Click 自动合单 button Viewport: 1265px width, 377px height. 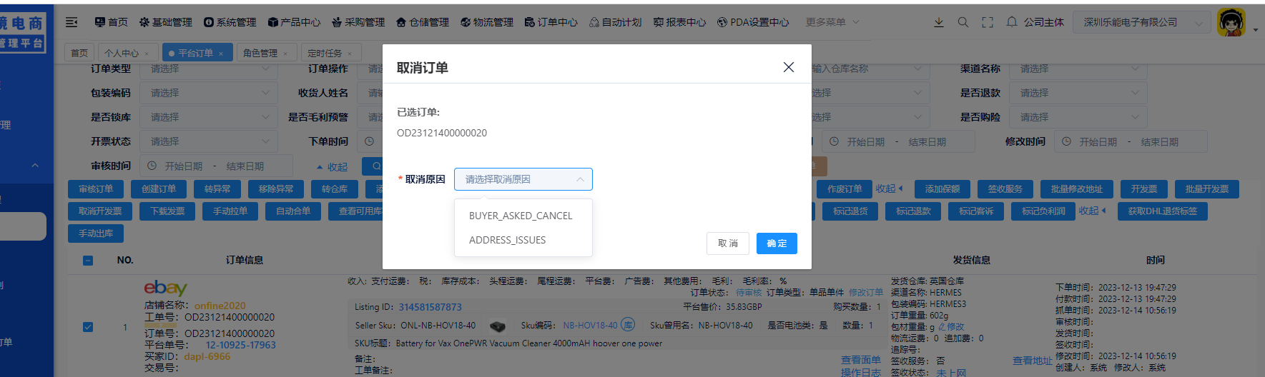(293, 211)
